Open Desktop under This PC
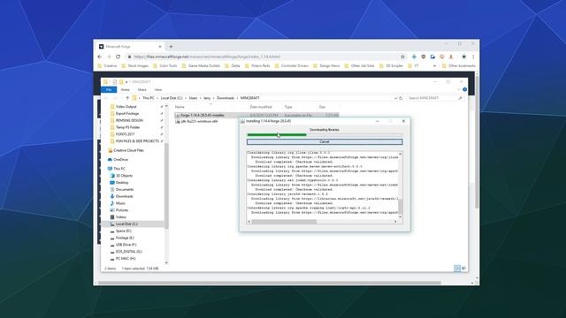 point(122,183)
